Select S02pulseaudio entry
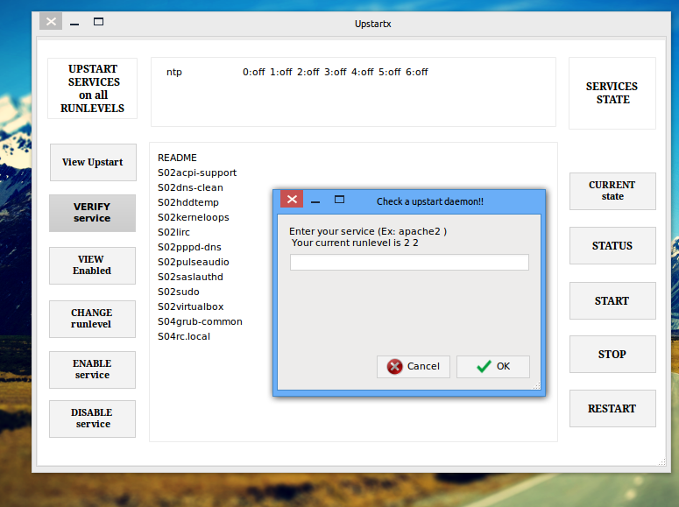The width and height of the screenshot is (679, 507). (x=193, y=262)
